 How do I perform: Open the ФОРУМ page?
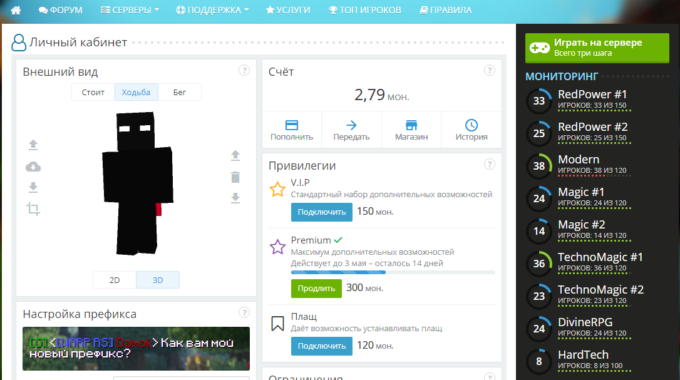tap(60, 10)
